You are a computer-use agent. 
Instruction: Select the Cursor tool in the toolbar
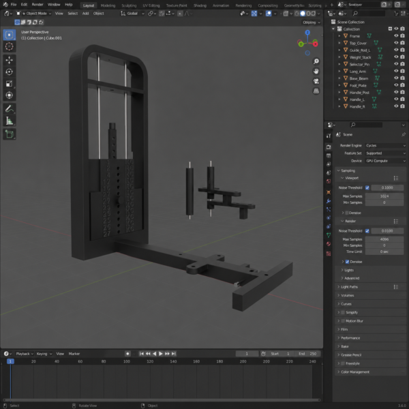coord(9,46)
